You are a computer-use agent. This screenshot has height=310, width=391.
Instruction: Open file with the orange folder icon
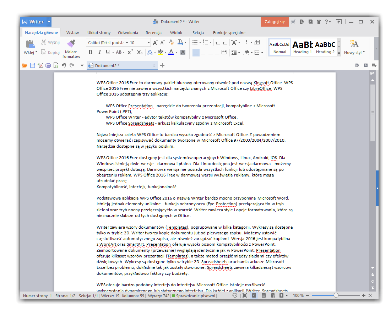click(25, 65)
